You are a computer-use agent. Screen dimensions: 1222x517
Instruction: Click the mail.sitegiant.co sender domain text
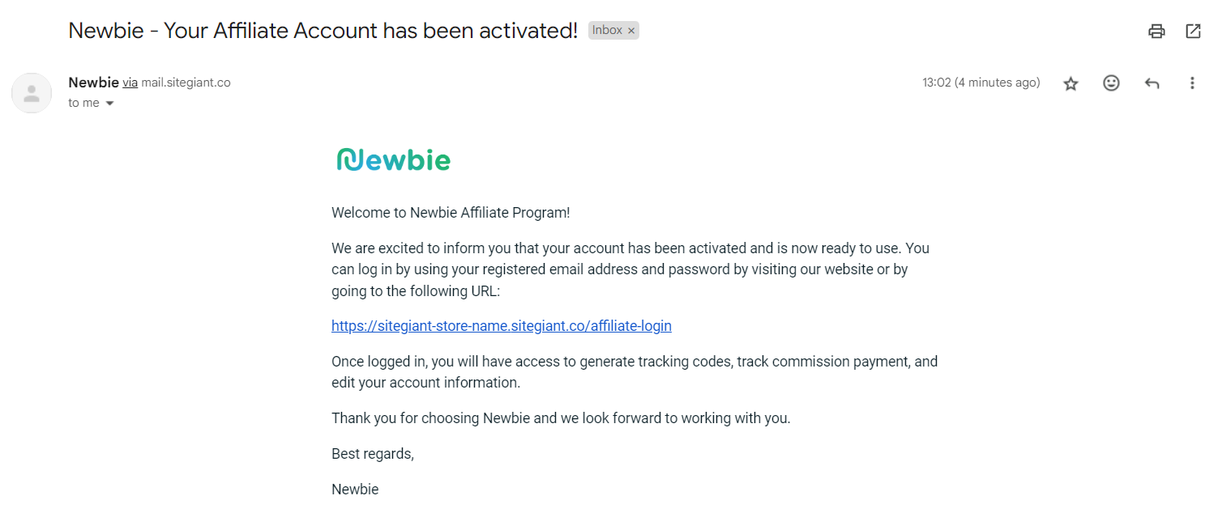point(186,83)
